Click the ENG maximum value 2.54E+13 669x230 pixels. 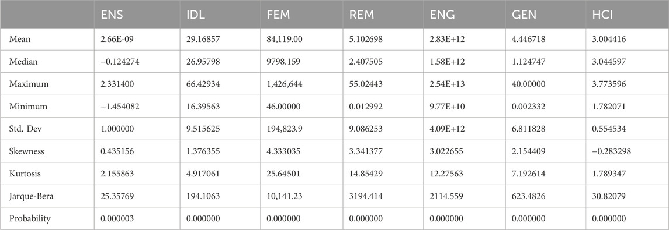click(x=445, y=84)
